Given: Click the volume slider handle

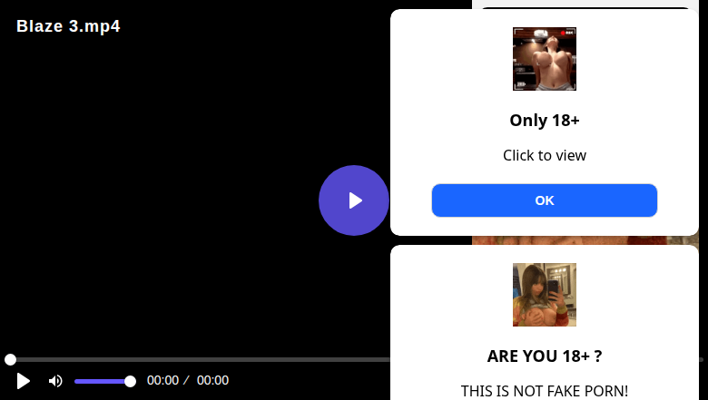Looking at the screenshot, I should (130, 382).
